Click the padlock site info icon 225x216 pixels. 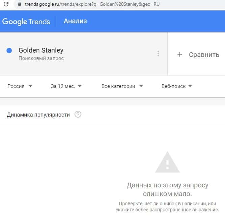19,4
